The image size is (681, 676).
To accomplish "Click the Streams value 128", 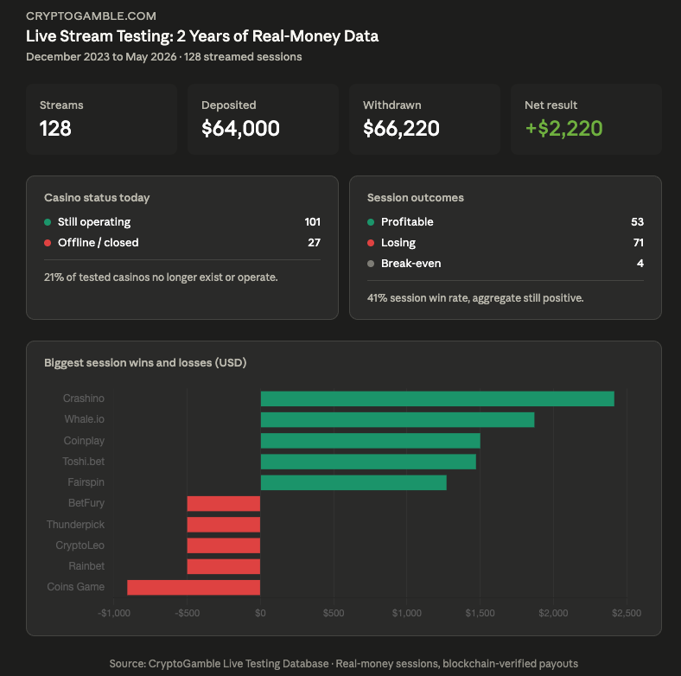I will click(x=55, y=129).
